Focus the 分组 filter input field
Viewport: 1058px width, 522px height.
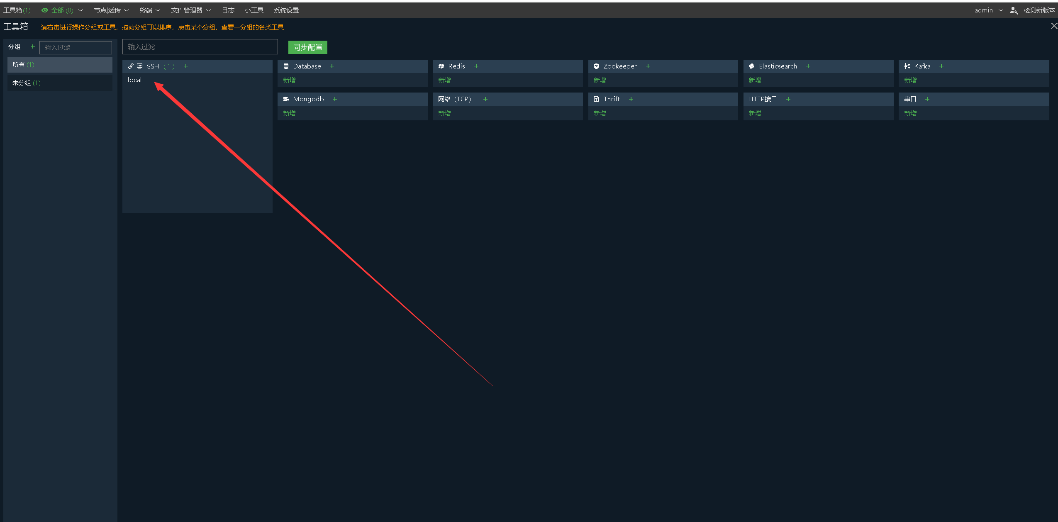(x=76, y=48)
